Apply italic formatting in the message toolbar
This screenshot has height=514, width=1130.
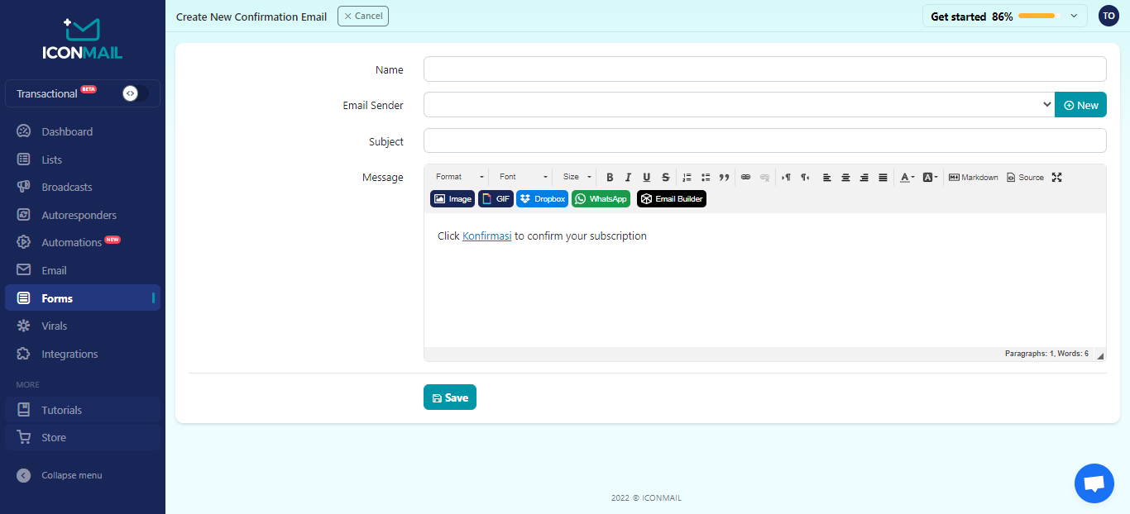[x=628, y=178]
